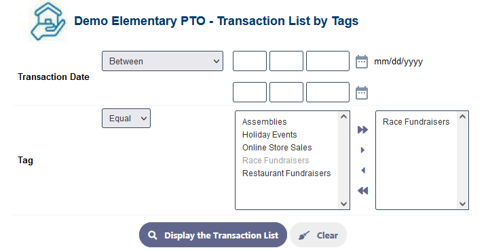Open the end date calendar picker

pos(361,93)
